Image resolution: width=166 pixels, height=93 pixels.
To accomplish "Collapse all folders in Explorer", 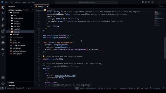I will tap(32, 10).
